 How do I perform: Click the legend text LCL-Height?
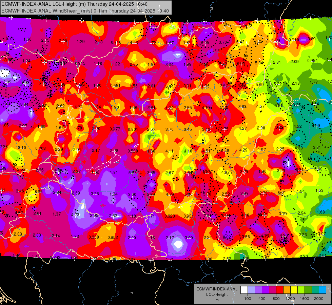[217, 294]
